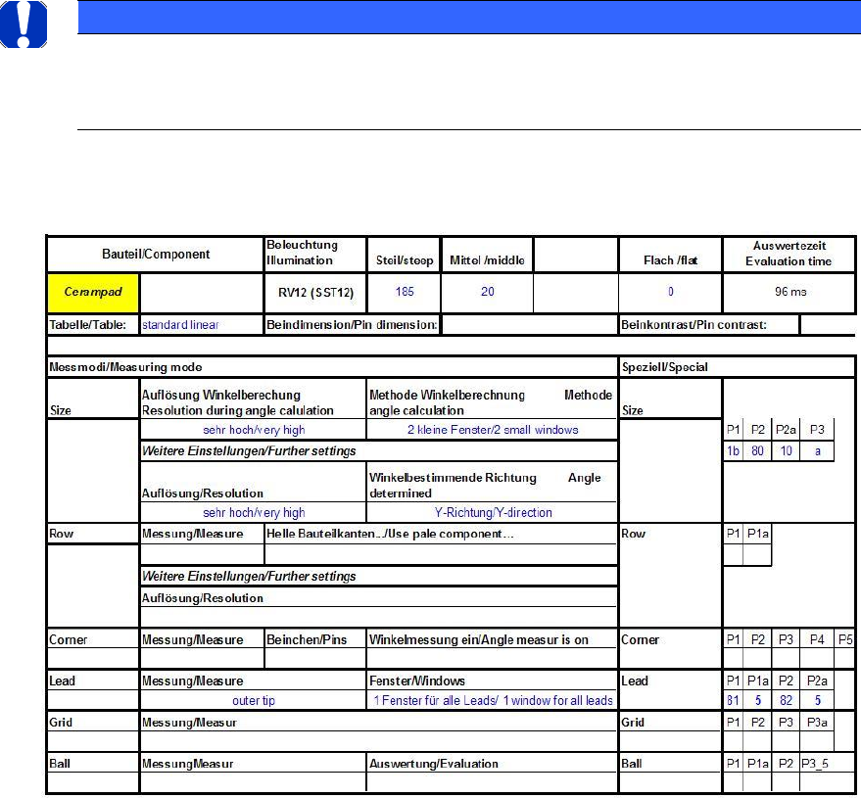Click the Lead 'outer tip' measurement value

pyautogui.click(x=253, y=700)
